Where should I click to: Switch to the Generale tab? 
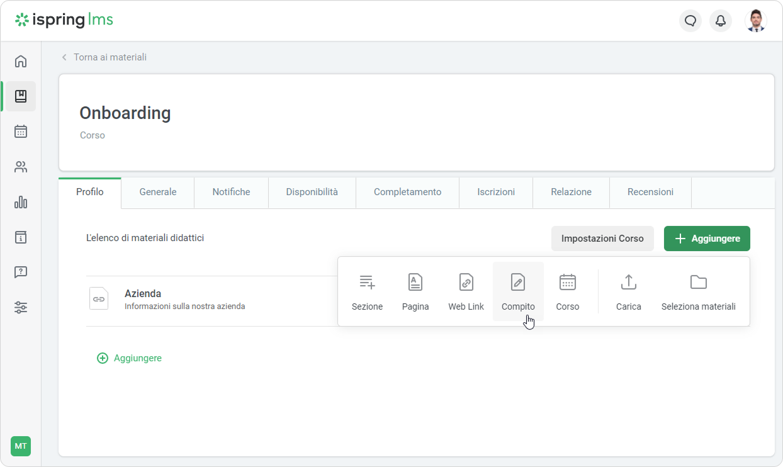click(157, 192)
